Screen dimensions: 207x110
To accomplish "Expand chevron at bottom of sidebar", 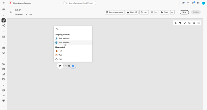I will click(4, 107).
